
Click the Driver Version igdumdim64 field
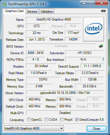coord(65,93)
